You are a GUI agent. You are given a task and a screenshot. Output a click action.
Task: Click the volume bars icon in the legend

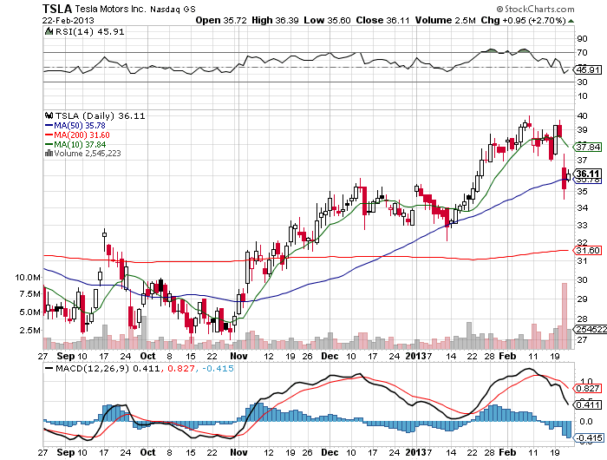[x=49, y=153]
